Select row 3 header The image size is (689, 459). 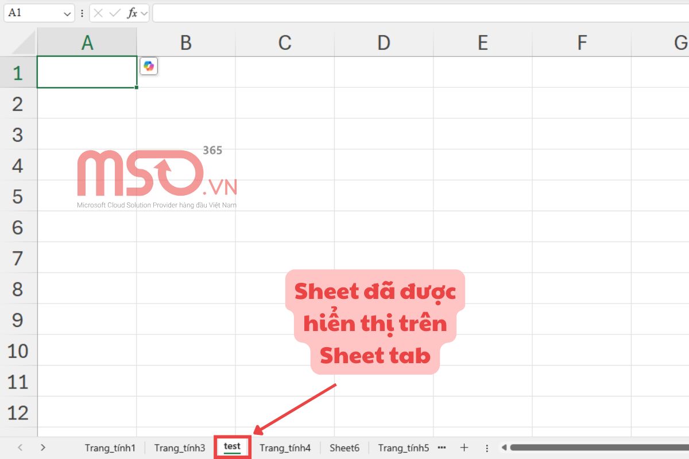(x=18, y=134)
